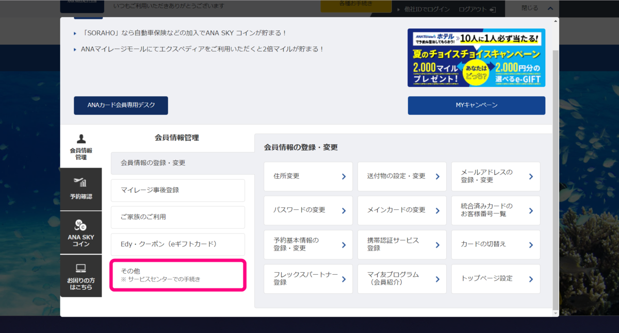Open 夏のチョイスチョイスキャンペーン banner
This screenshot has height=333, width=619.
click(x=476, y=58)
